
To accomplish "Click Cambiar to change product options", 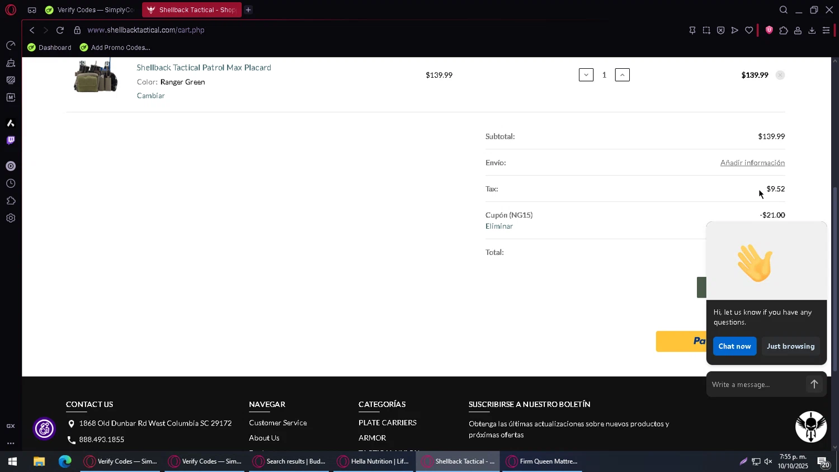I will point(151,96).
